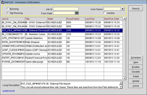
Task: Click the job table scroll up arrow
Action: click(x=124, y=19)
